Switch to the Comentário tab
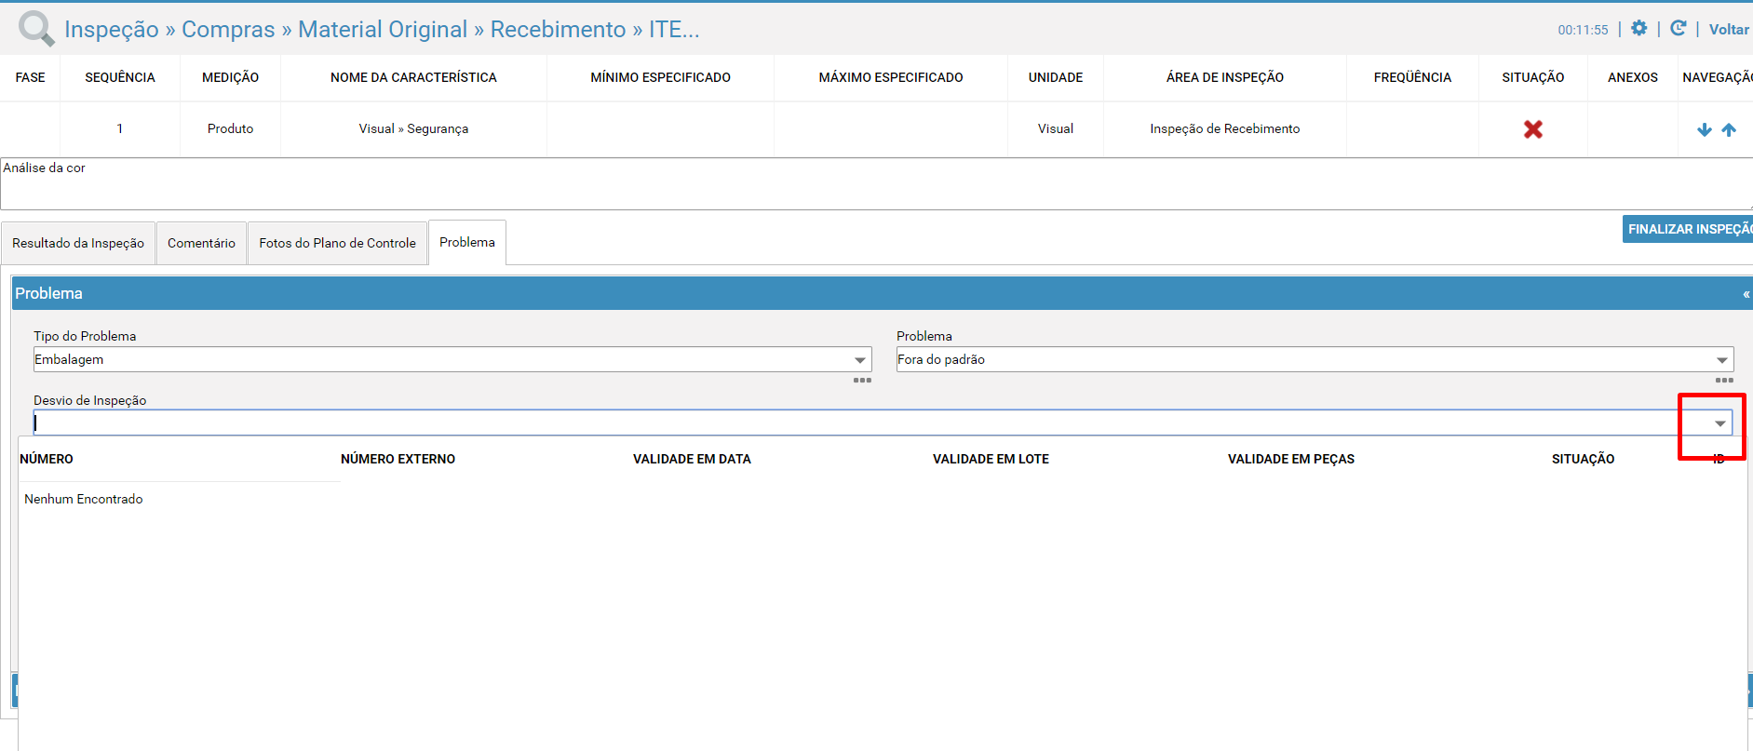Viewport: 1753px width, 751px height. pyautogui.click(x=201, y=243)
